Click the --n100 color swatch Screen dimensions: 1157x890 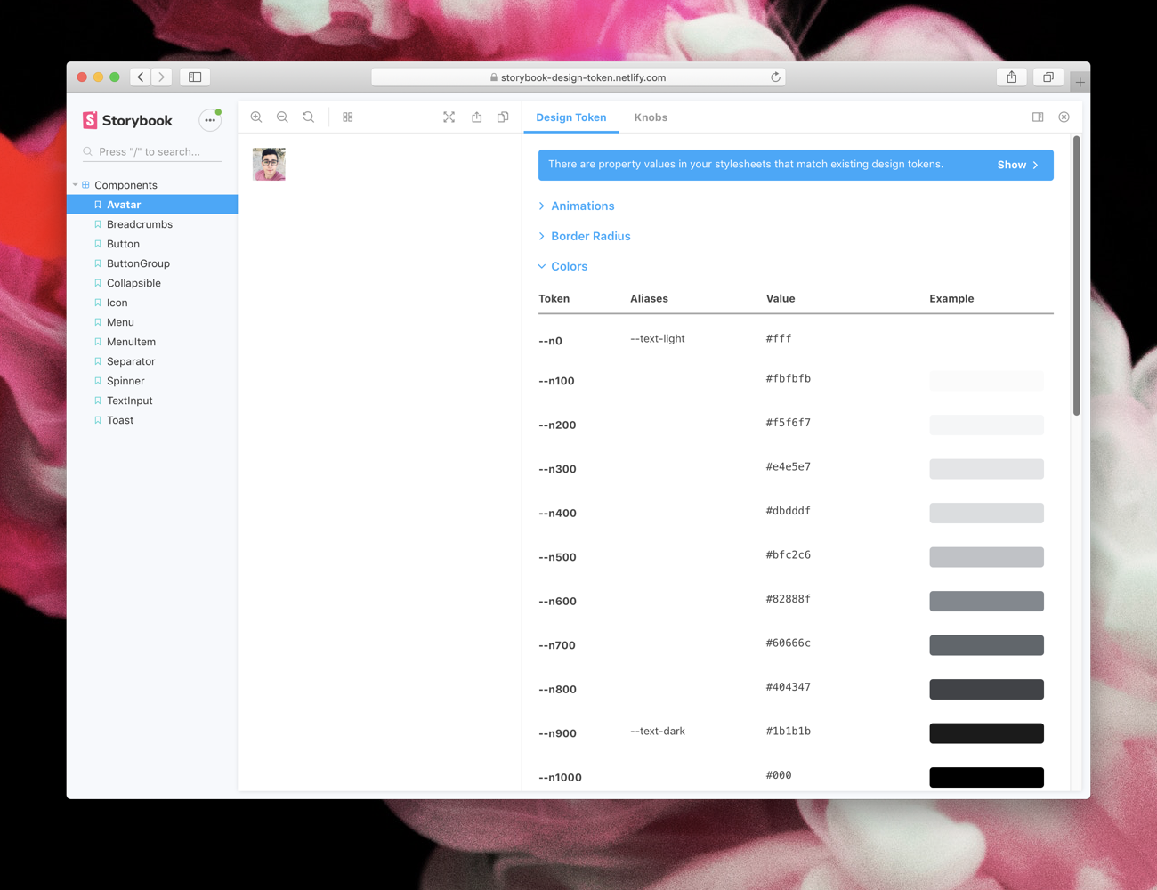[x=986, y=381]
